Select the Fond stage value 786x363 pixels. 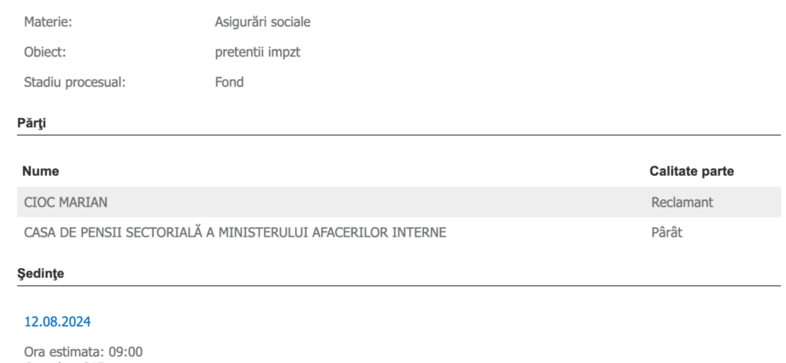click(x=229, y=82)
